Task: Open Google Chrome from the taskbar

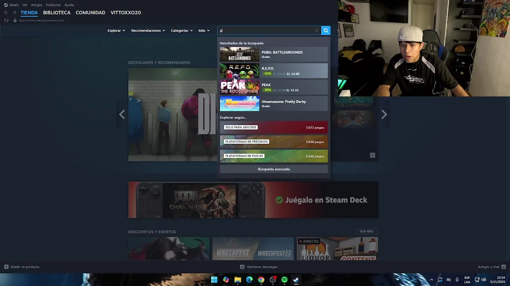Action: click(261, 280)
